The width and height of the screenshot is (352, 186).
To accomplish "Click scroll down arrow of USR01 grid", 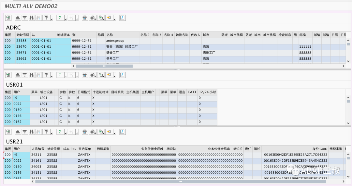I will point(348,123).
